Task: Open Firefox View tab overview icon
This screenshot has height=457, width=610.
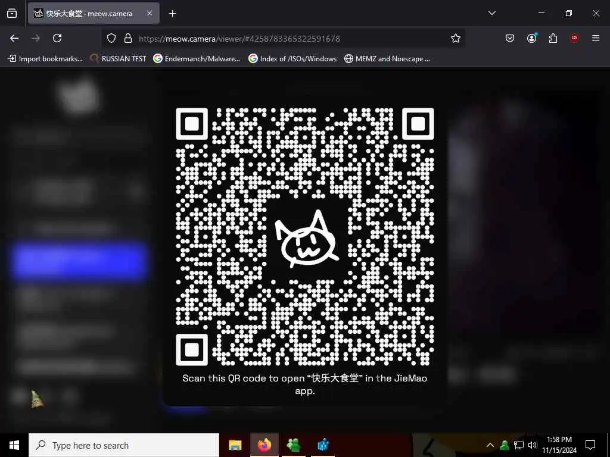Action: click(x=12, y=13)
